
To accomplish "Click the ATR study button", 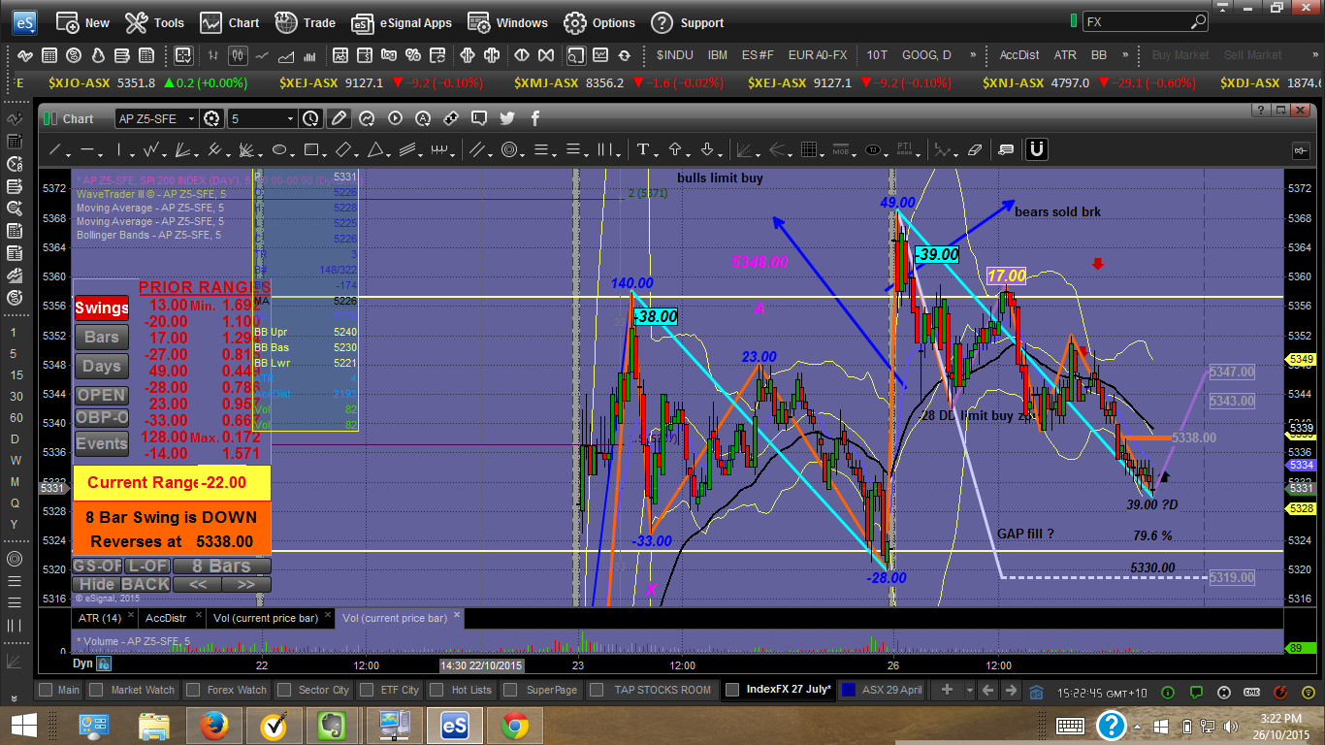I will 1065,55.
